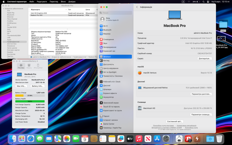Select Графіка/дисплеї in System Information sidebar
The height and width of the screenshot is (145, 232).
coord(15,42)
